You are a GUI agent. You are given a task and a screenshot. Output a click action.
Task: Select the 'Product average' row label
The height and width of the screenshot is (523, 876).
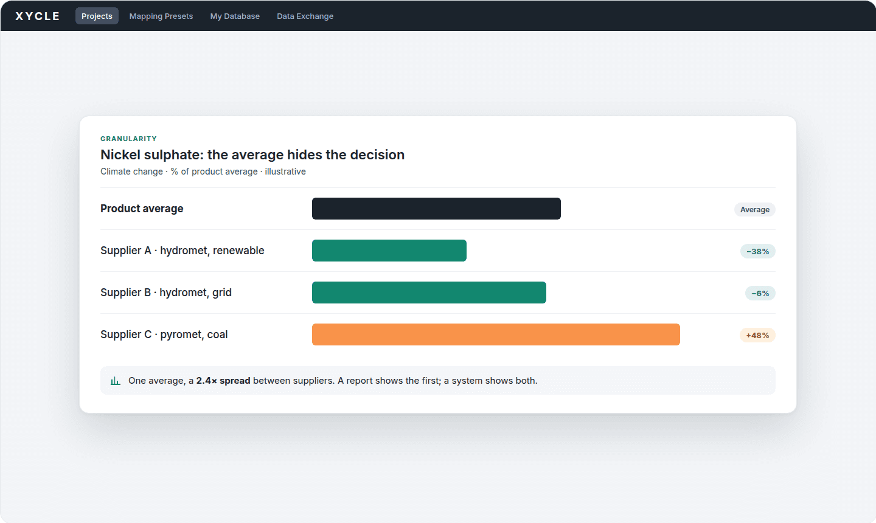click(x=142, y=209)
